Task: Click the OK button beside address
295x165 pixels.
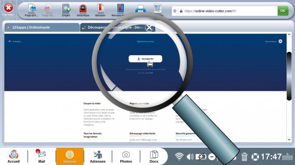Action: [x=283, y=11]
